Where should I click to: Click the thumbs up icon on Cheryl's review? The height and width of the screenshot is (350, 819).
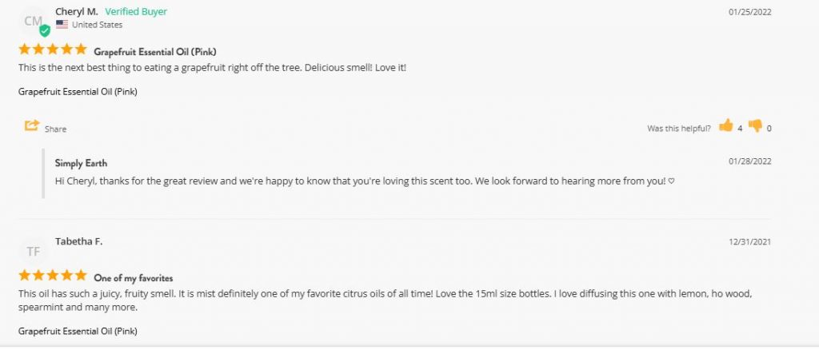tap(726, 125)
